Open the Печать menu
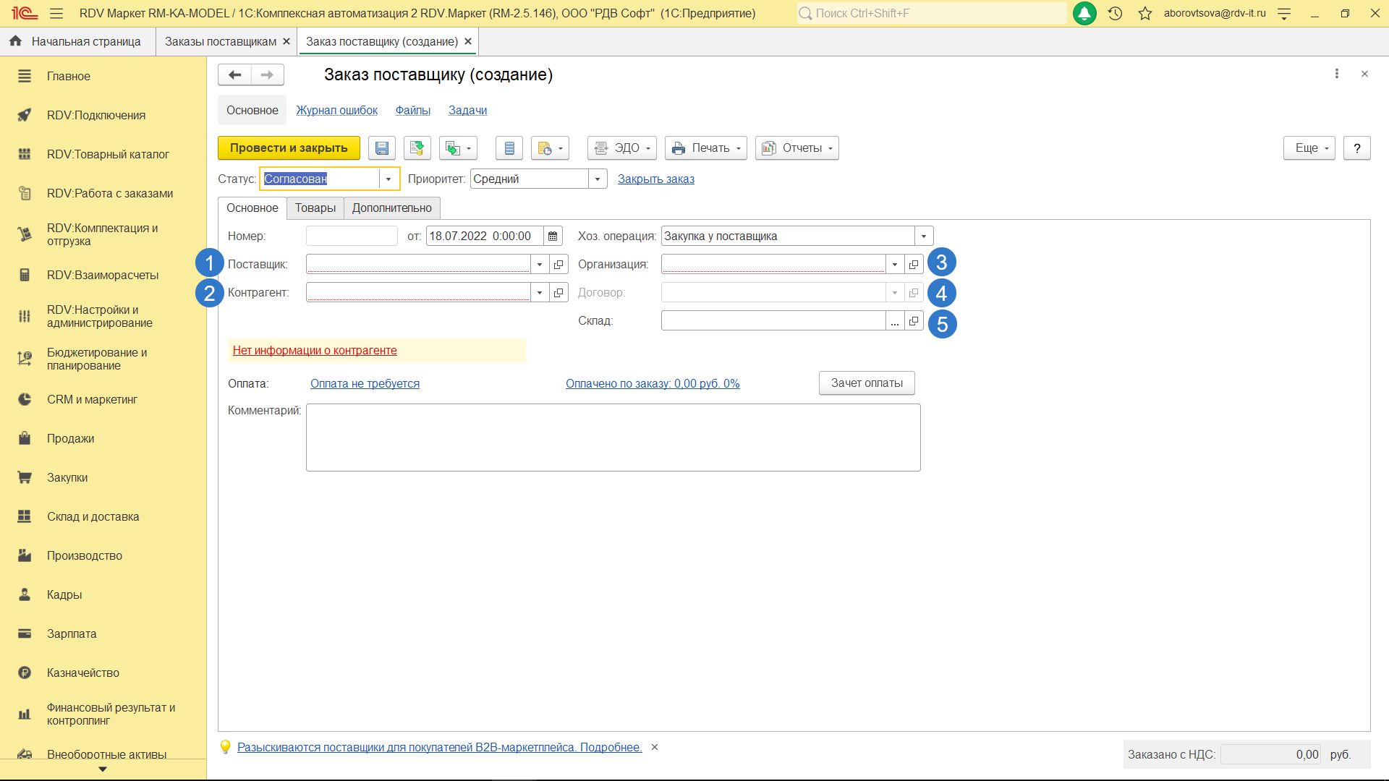Viewport: 1389px width, 781px height. click(x=705, y=148)
